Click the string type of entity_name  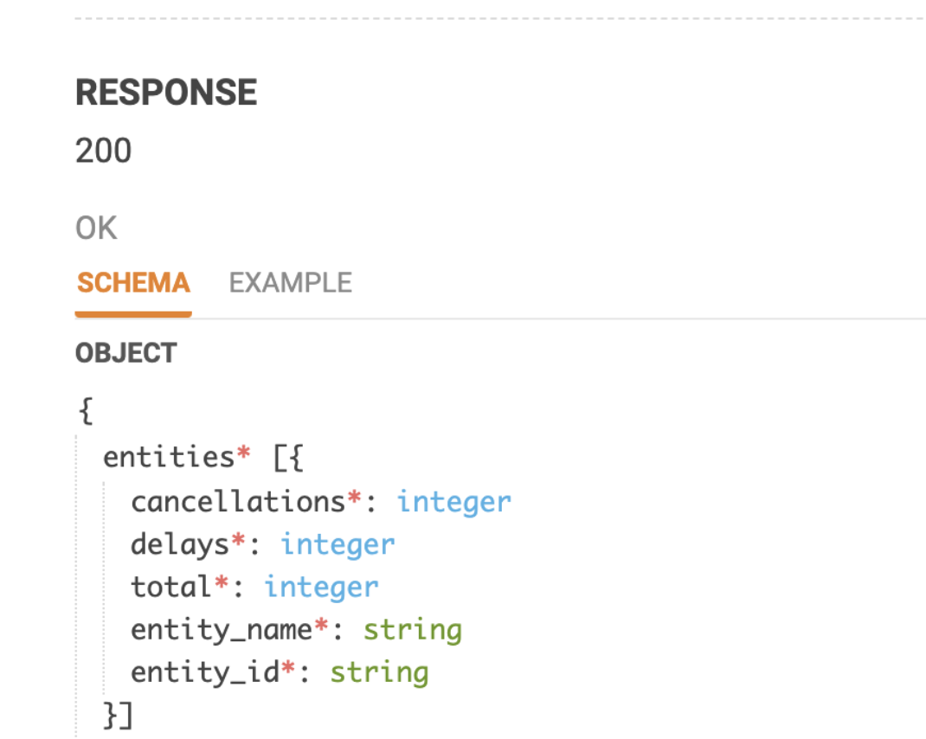(413, 629)
